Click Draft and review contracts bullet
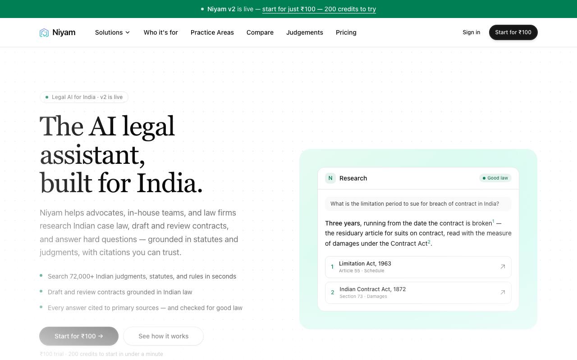Screen dimensions: 577x360 coord(120,292)
